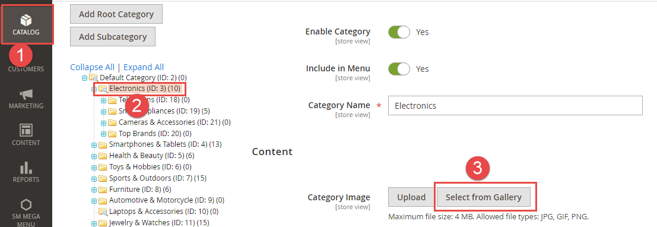Screen dimensions: 657x227
Task: Click the Add Subcategory button
Action: [113, 36]
